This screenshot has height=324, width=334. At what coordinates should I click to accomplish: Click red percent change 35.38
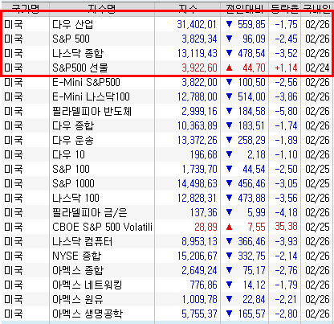[x=286, y=227]
